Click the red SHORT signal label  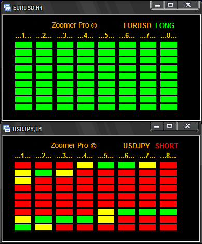[x=167, y=146]
